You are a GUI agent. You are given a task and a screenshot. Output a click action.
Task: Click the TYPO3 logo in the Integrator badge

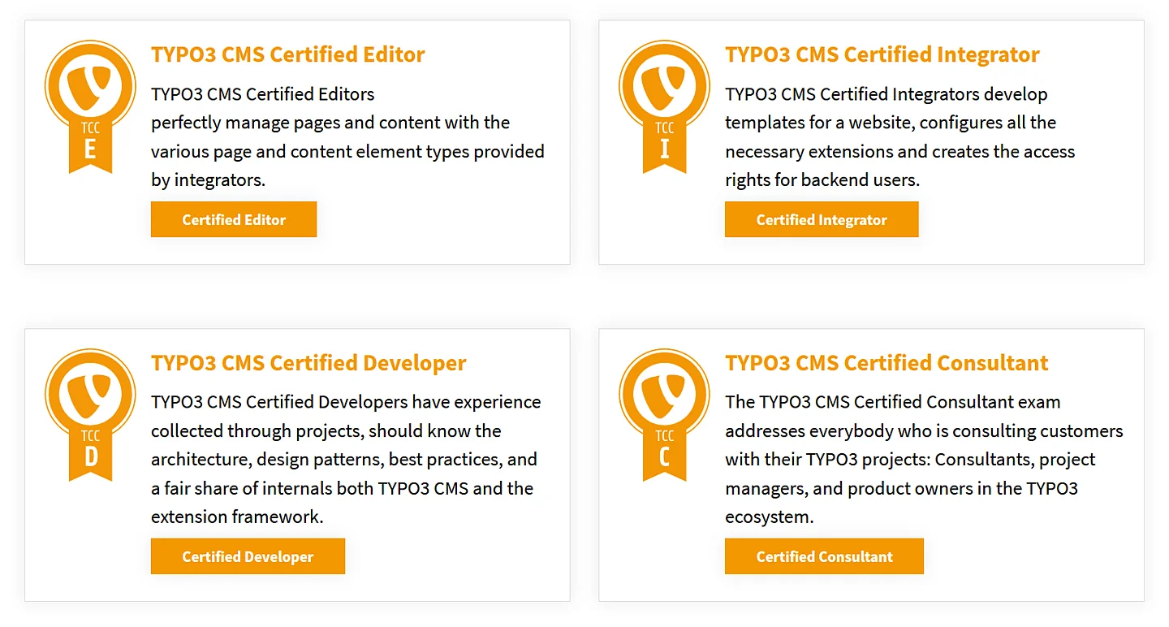(664, 85)
